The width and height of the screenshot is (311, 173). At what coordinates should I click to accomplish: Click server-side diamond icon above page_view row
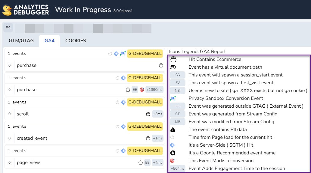123,151
